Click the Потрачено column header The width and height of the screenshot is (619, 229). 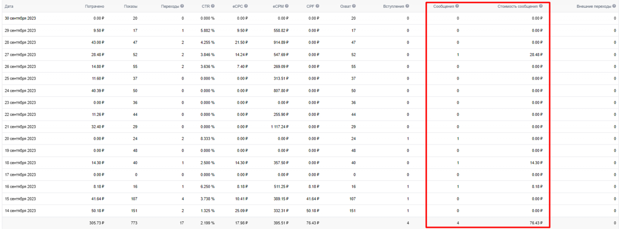(94, 7)
